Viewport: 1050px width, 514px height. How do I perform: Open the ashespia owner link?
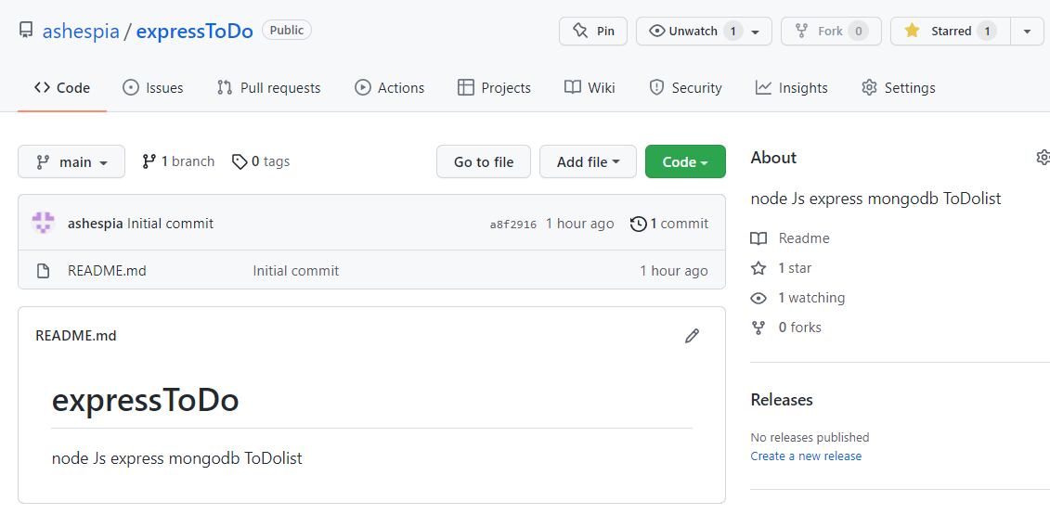[81, 31]
